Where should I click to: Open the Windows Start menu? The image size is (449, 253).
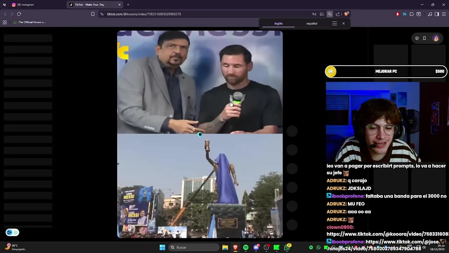pos(162,247)
